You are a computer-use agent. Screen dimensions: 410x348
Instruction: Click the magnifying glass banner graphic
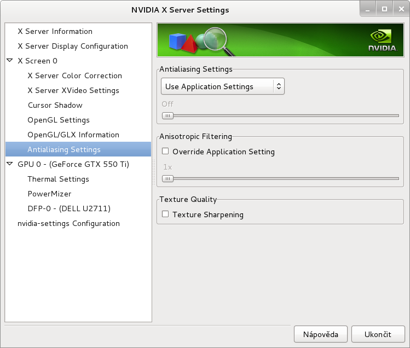[x=218, y=42]
